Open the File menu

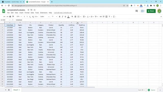(x=8, y=13)
